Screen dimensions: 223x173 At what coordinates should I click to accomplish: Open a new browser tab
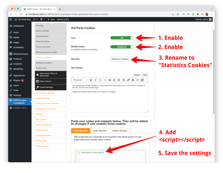(60, 9)
